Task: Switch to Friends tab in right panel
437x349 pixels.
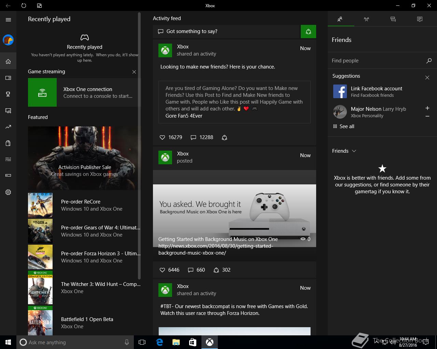Action: pyautogui.click(x=340, y=19)
